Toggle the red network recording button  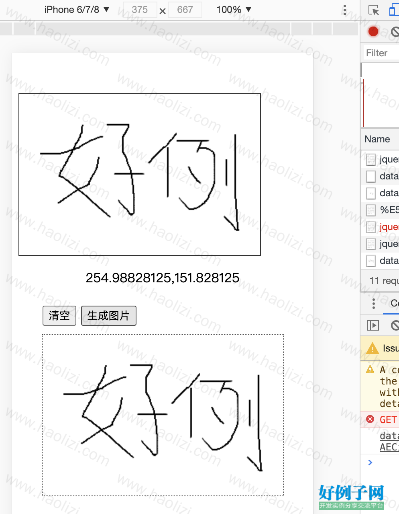coord(373,31)
